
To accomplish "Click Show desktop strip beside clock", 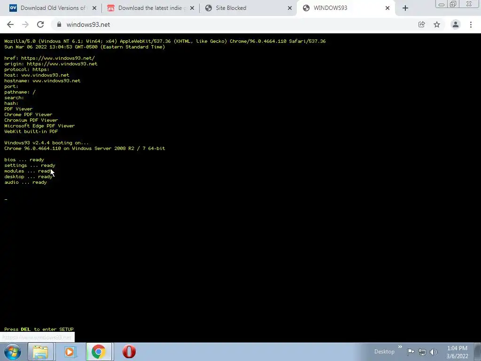I will 478,352.
